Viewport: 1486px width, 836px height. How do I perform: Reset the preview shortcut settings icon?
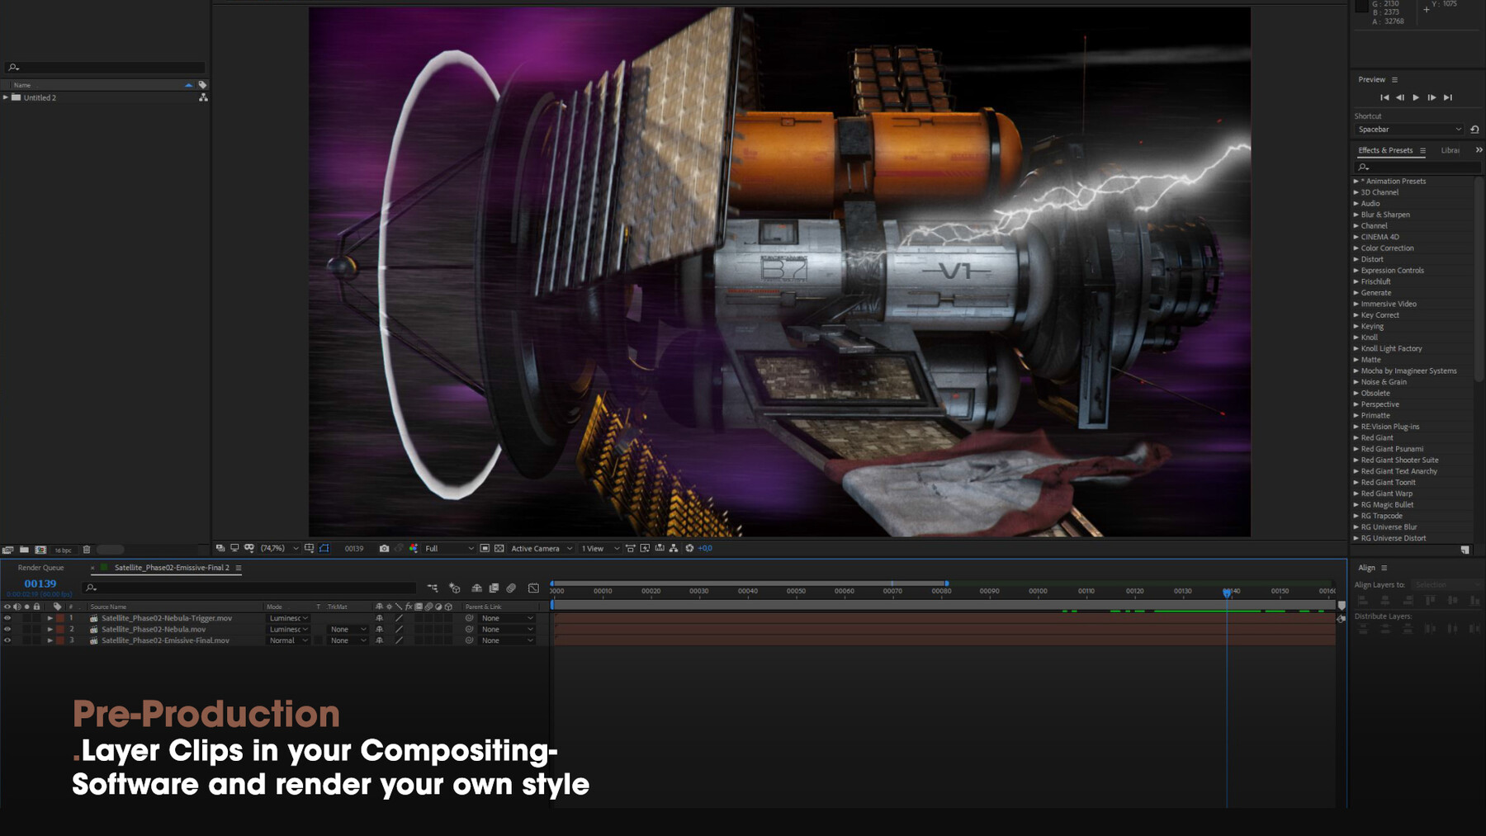(1474, 130)
